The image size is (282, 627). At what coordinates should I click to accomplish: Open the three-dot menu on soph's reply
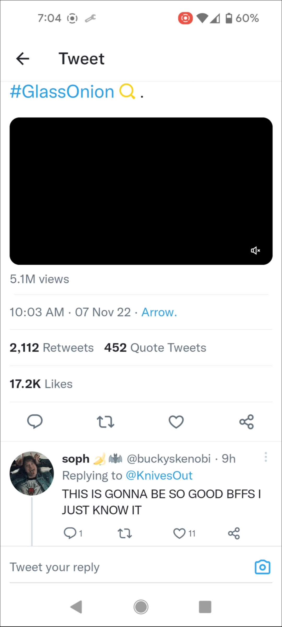tap(266, 457)
